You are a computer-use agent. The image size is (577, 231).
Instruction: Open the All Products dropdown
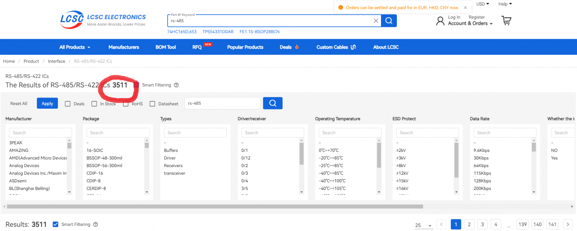[x=75, y=47]
